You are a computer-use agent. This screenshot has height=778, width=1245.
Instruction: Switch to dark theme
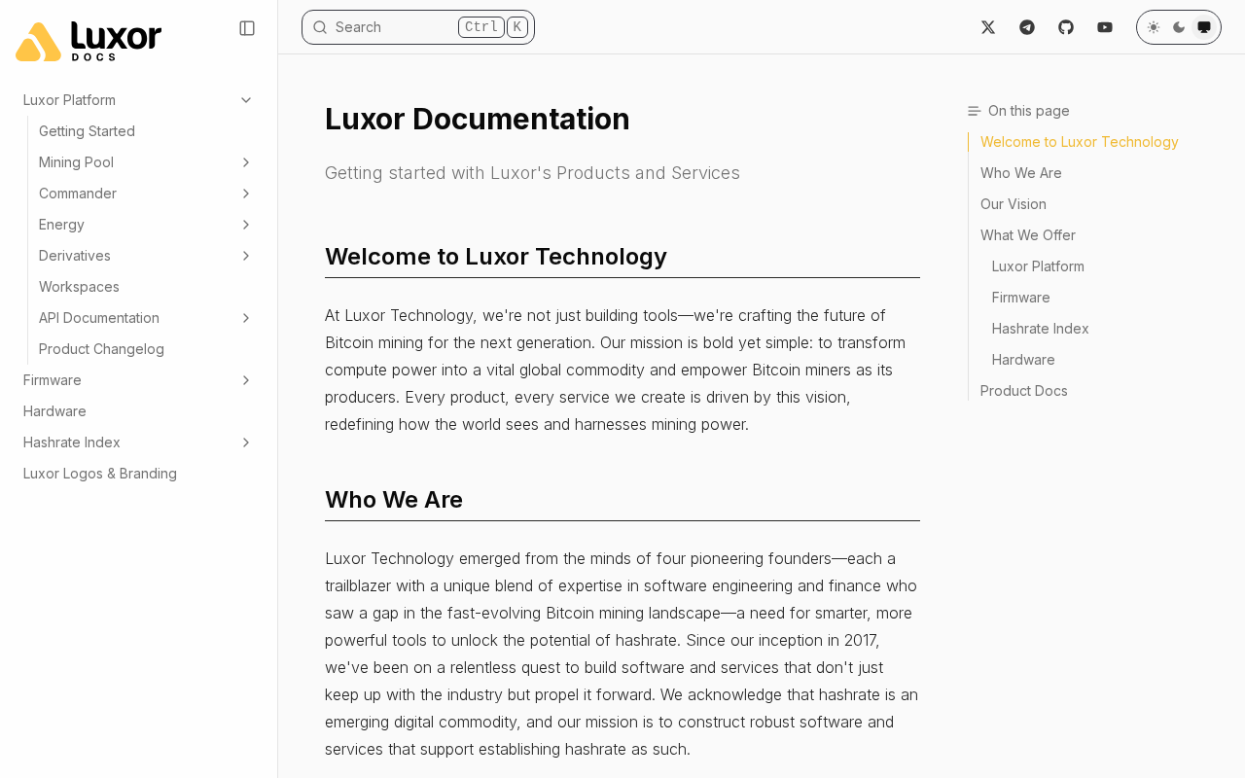[1179, 27]
